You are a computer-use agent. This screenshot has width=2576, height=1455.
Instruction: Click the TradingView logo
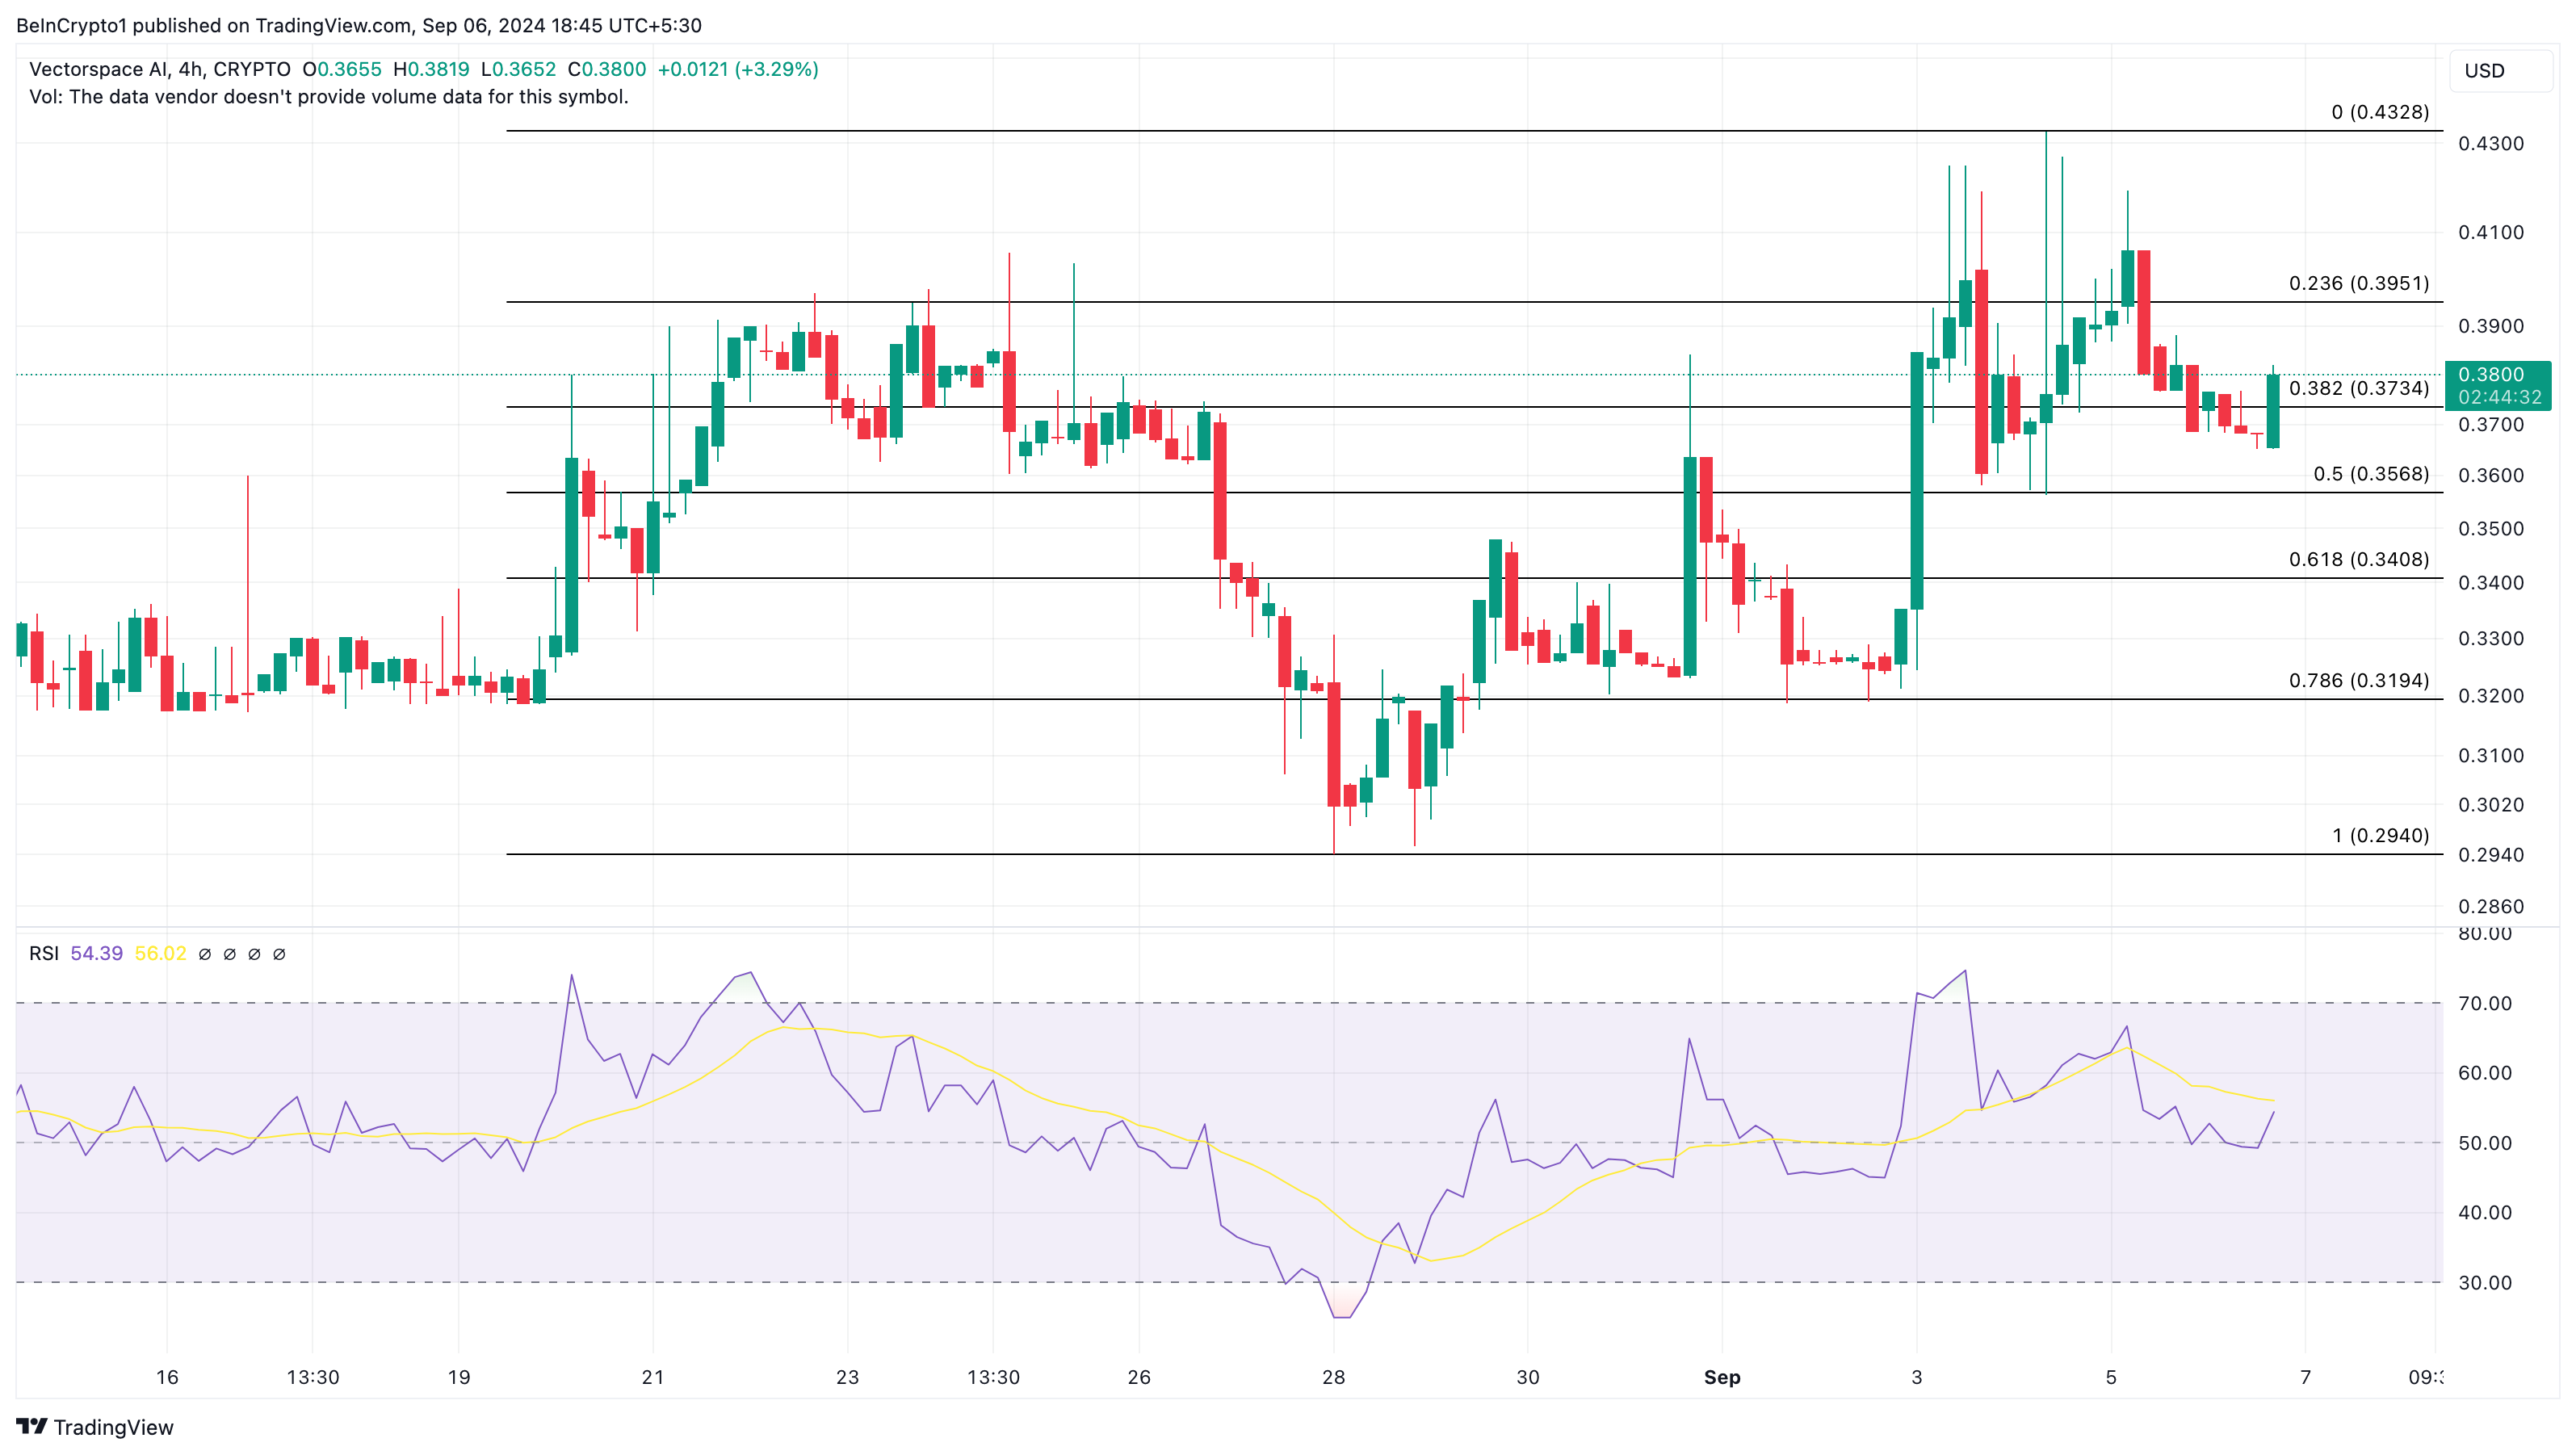95,1427
